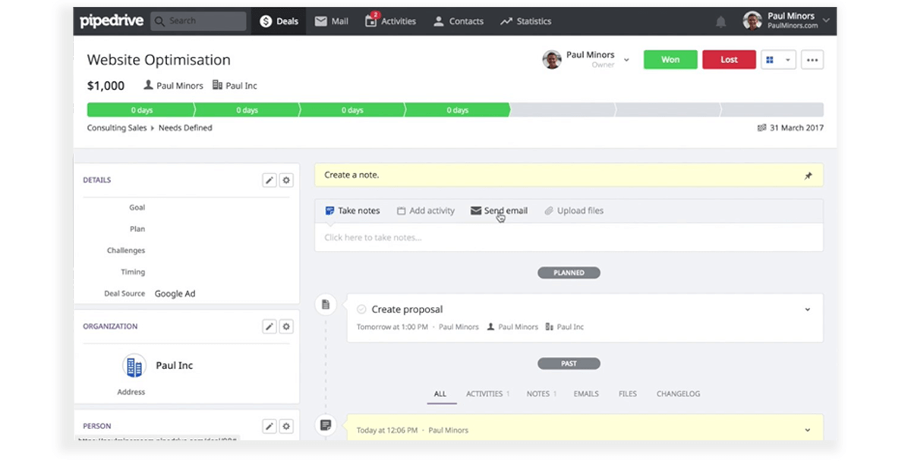The image size is (911, 476).
Task: Switch to the CHANGELOG tab
Action: 678,393
